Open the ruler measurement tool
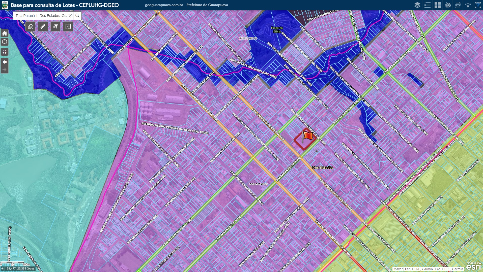Viewport: 483px width, 272px height. pyautogui.click(x=43, y=26)
